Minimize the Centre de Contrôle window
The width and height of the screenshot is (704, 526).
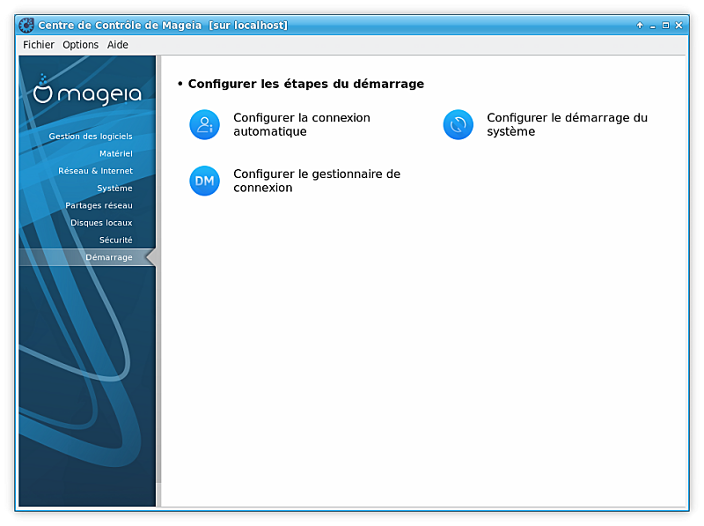tap(652, 26)
